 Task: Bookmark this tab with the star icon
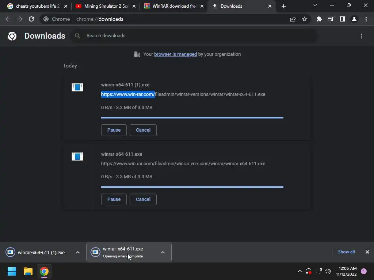305,19
